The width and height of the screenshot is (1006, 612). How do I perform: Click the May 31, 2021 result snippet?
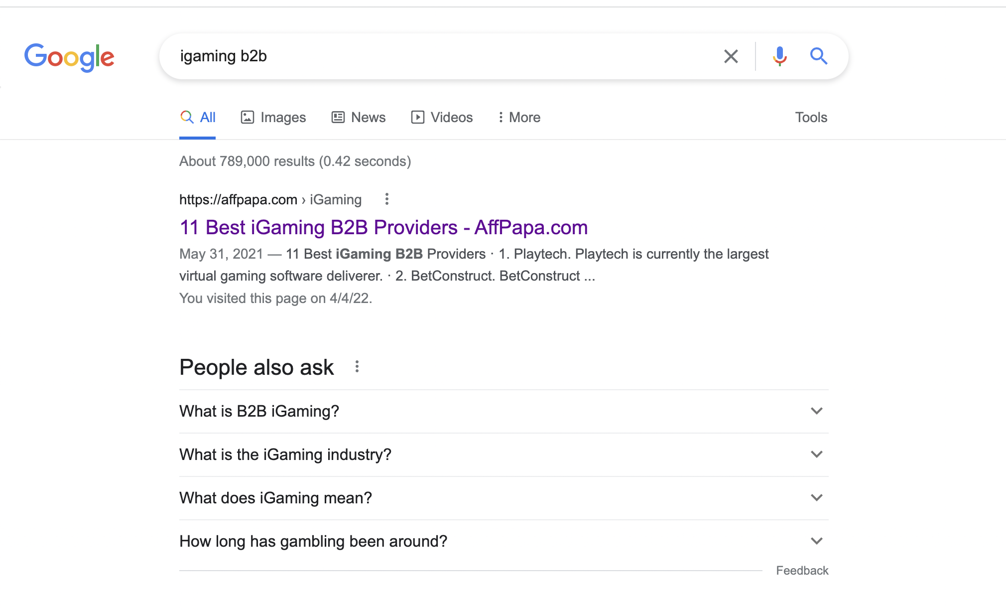tap(474, 265)
